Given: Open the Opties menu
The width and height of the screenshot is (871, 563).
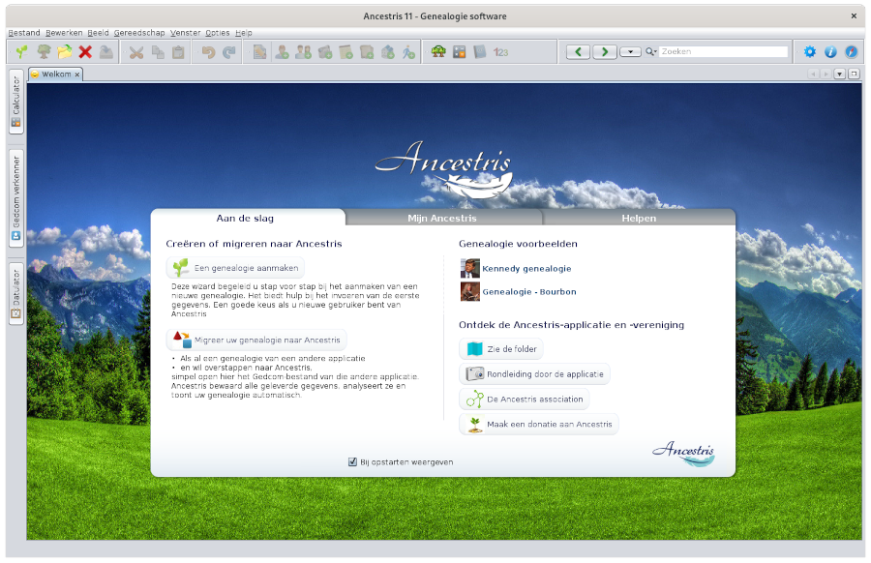Looking at the screenshot, I should click(218, 33).
